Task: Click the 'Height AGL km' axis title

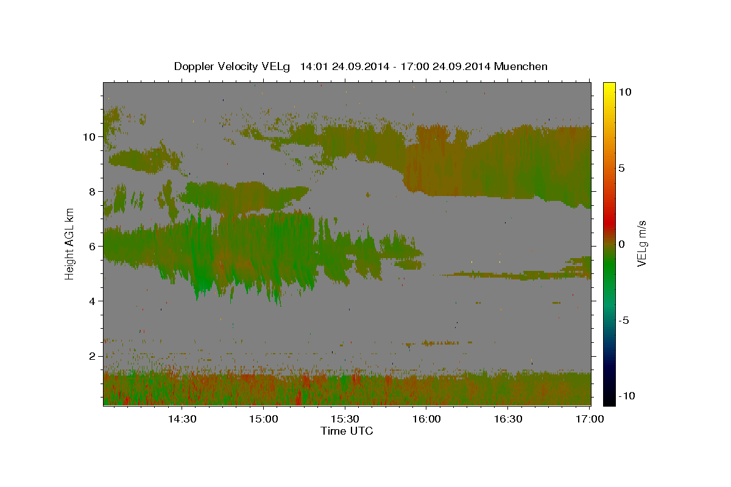Action: [x=70, y=243]
